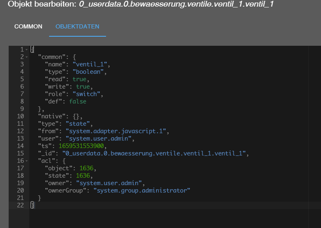This screenshot has width=321, height=228.
Task: Click the owner value "system.user.admin" on line 19
Action: pos(109,183)
